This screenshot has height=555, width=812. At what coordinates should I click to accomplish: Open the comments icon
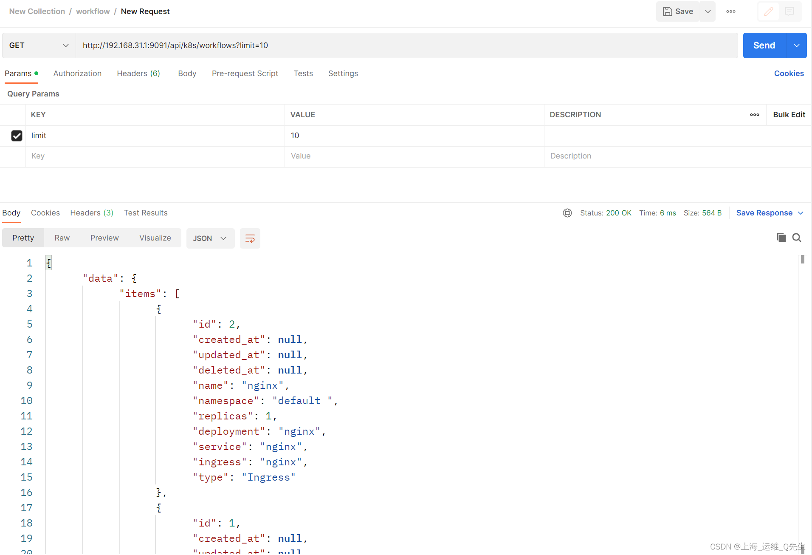coord(789,11)
